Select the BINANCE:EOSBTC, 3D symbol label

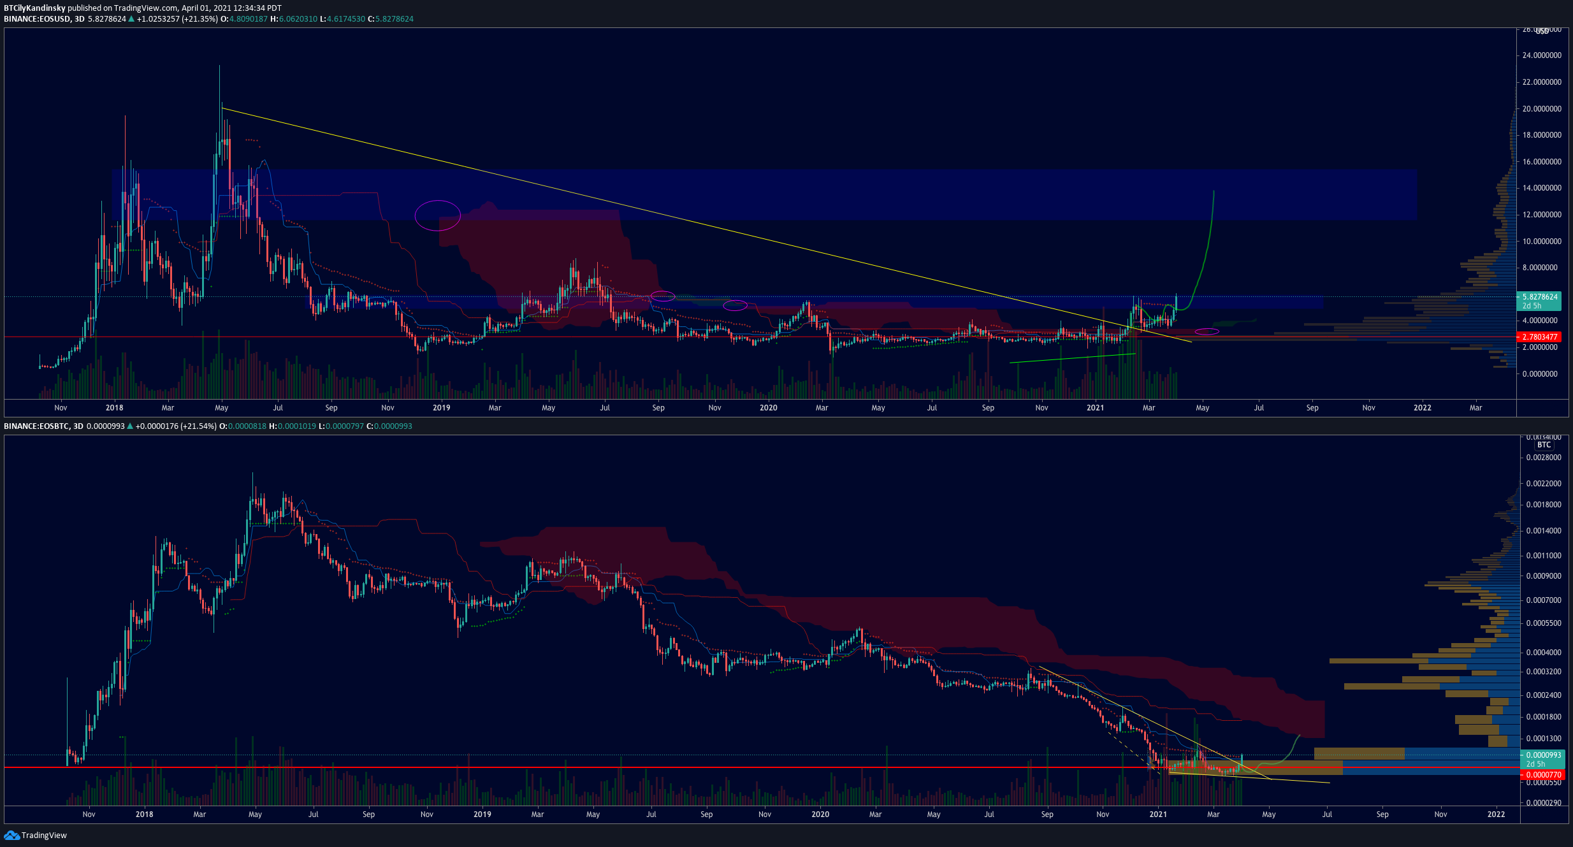point(43,426)
